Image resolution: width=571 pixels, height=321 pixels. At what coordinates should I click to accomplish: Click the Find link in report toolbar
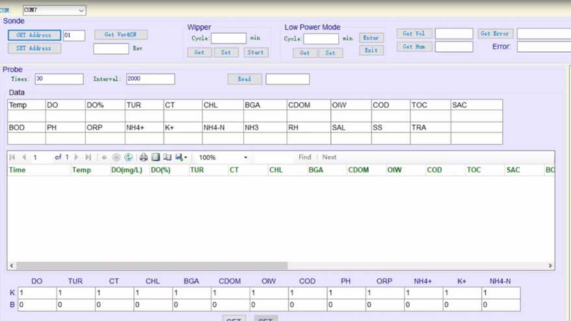304,157
